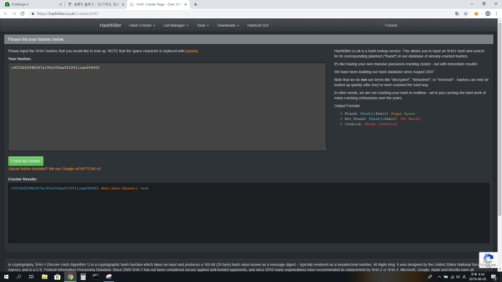Click the browser back arrow
The image size is (502, 282).
[6, 14]
